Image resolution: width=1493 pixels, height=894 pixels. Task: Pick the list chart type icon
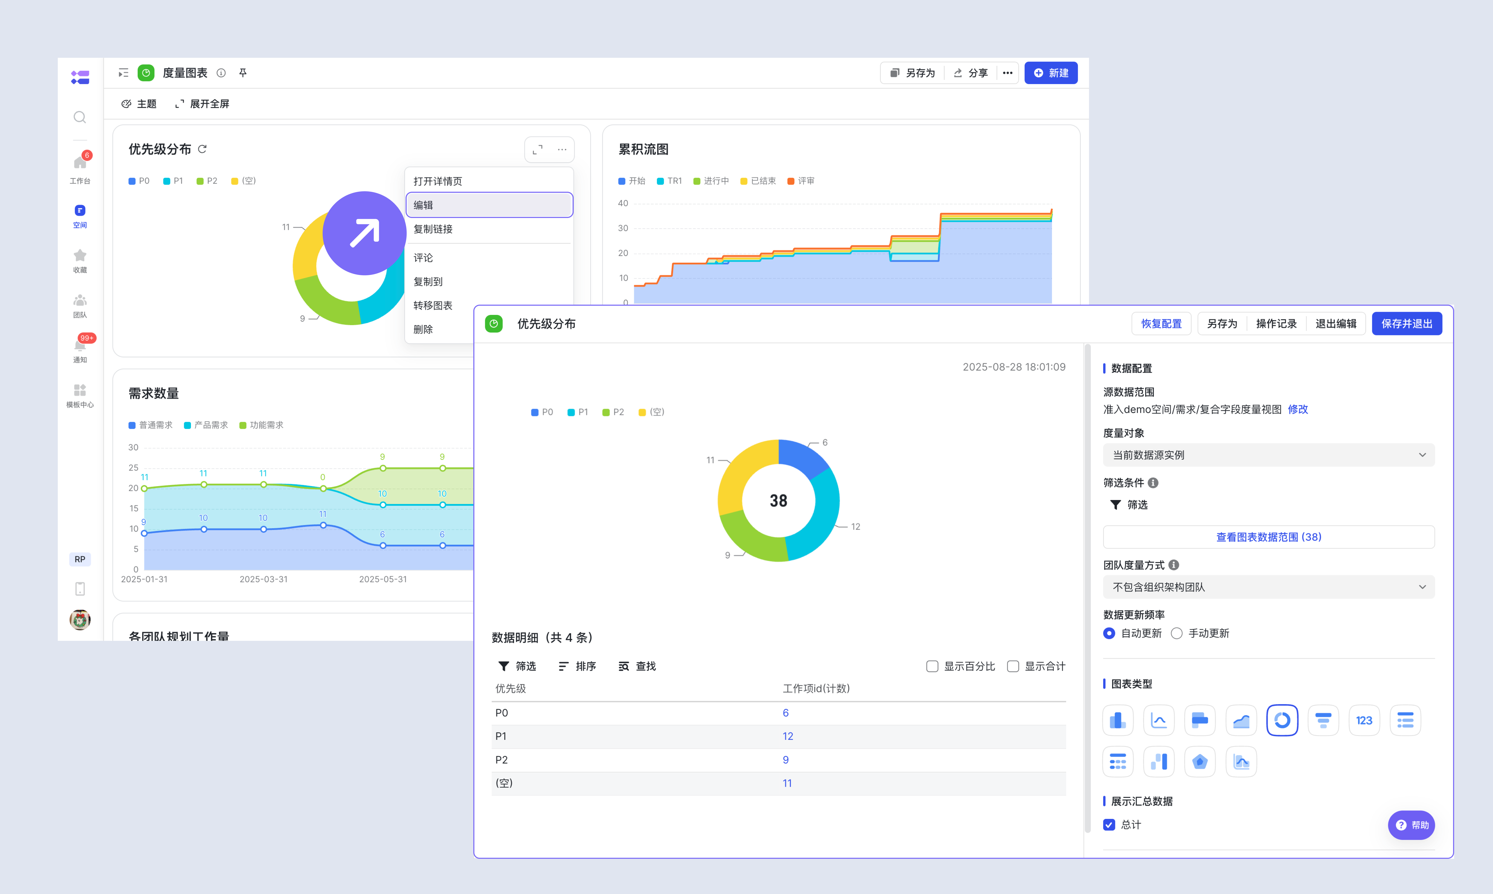(x=1405, y=720)
